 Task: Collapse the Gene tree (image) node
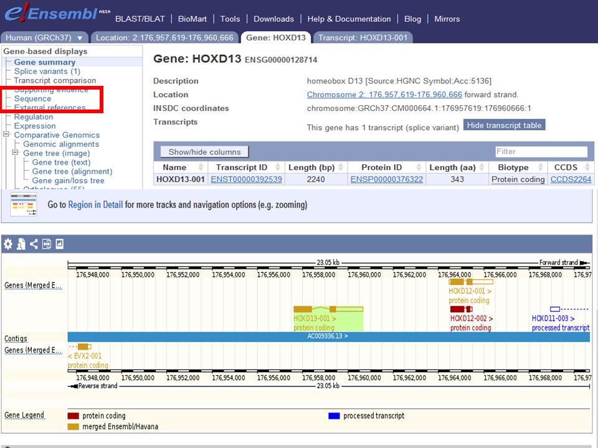(15, 152)
